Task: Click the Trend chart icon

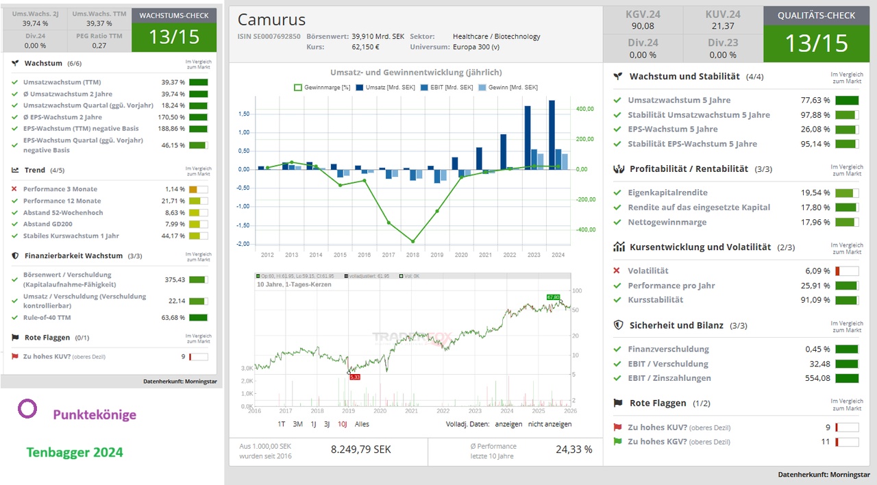Action: (15, 170)
